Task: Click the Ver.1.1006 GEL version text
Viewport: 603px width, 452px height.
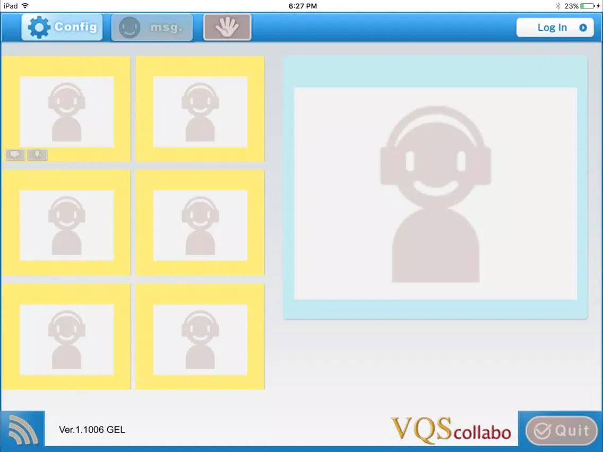Action: 92,430
